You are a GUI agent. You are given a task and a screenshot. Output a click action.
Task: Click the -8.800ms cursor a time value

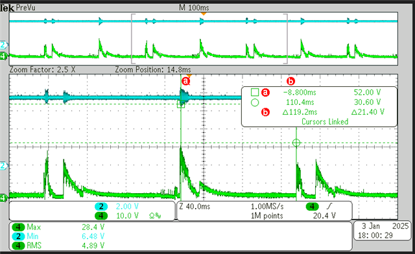pos(300,93)
